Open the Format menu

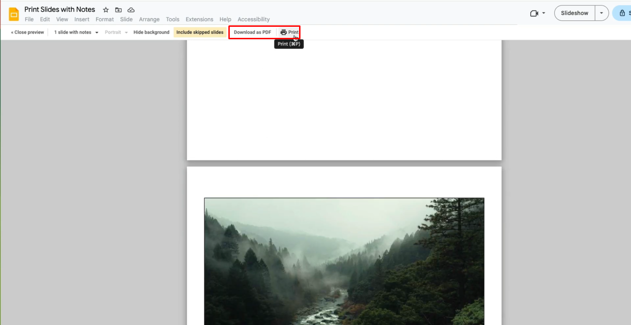click(104, 19)
